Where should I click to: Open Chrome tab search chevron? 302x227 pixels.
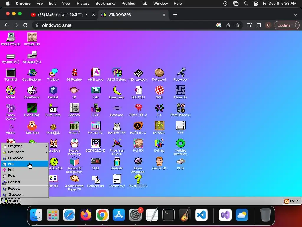point(296,15)
